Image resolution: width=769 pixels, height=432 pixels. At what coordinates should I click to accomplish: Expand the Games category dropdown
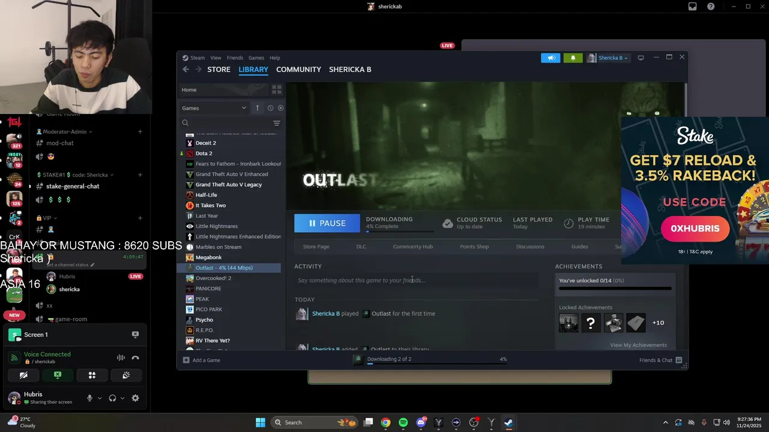click(x=214, y=108)
